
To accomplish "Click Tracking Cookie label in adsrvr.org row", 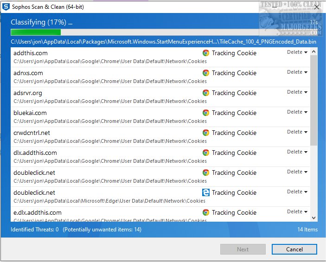I will [x=234, y=93].
